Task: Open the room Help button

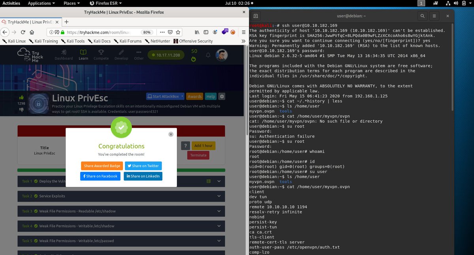Action: 211,96
